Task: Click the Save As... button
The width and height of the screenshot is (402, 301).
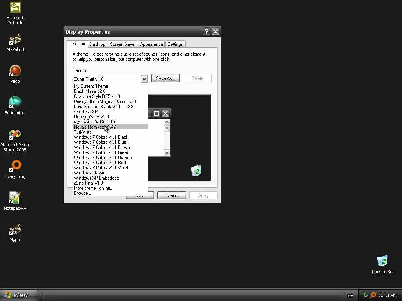Action: pyautogui.click(x=165, y=78)
